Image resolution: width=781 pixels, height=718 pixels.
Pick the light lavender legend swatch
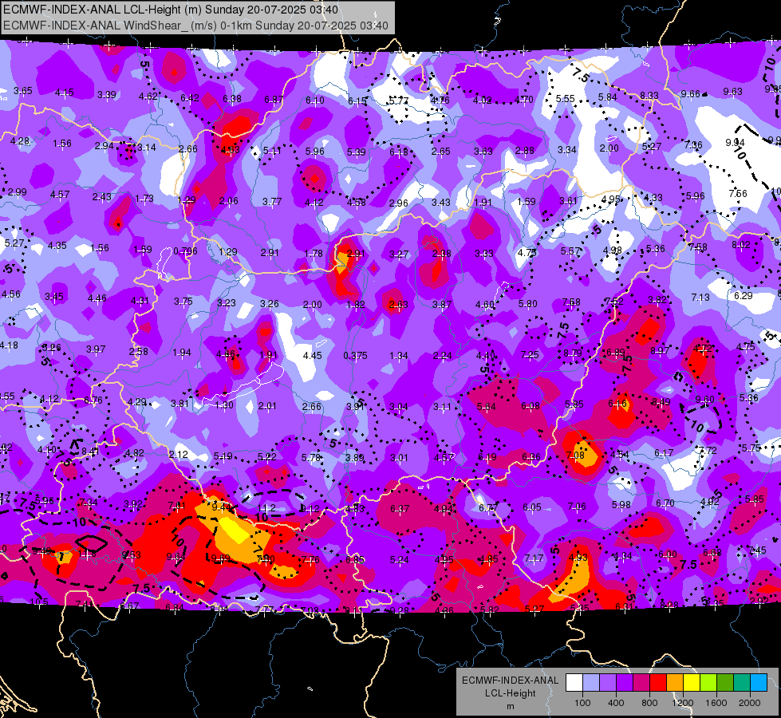click(x=591, y=683)
